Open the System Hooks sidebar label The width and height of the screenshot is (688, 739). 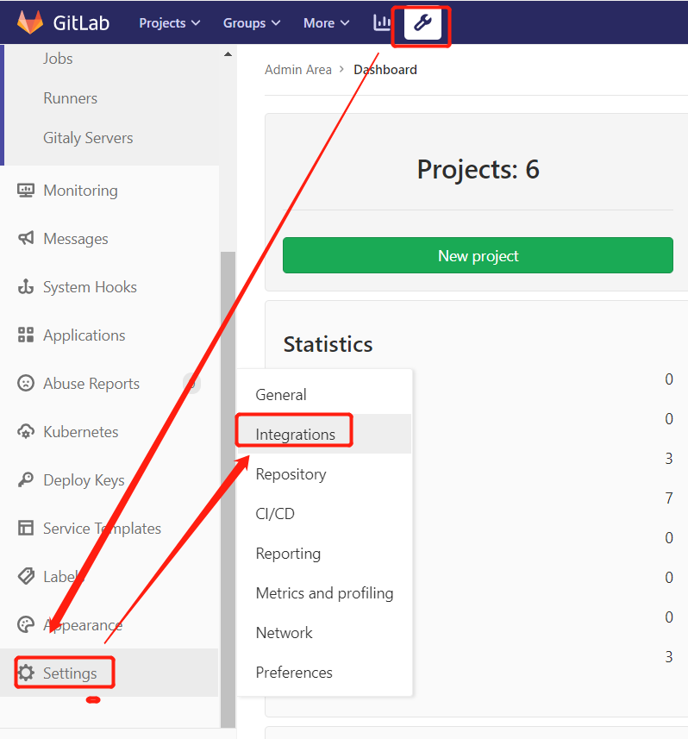pos(90,286)
